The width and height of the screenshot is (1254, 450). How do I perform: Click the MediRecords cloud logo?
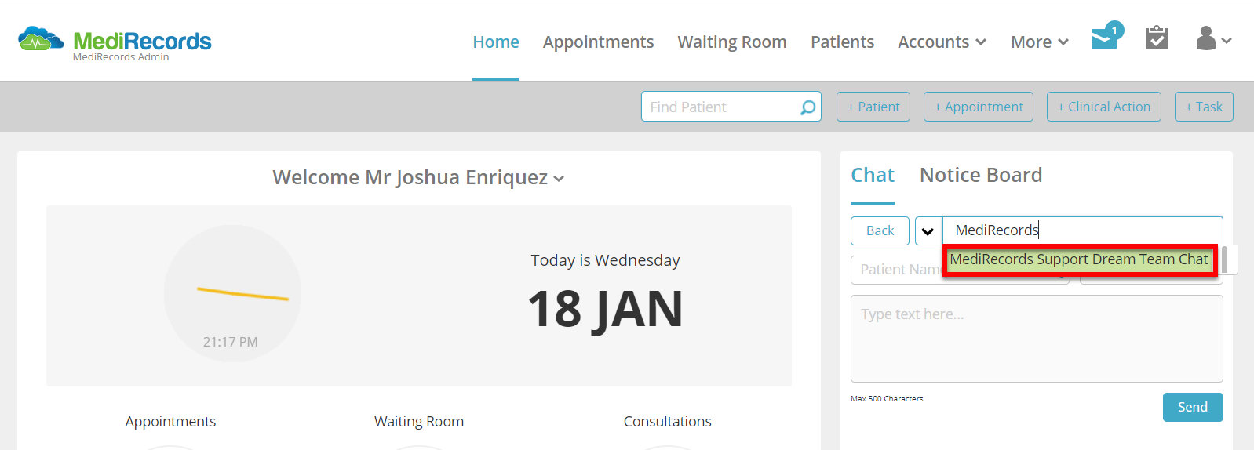tap(41, 39)
